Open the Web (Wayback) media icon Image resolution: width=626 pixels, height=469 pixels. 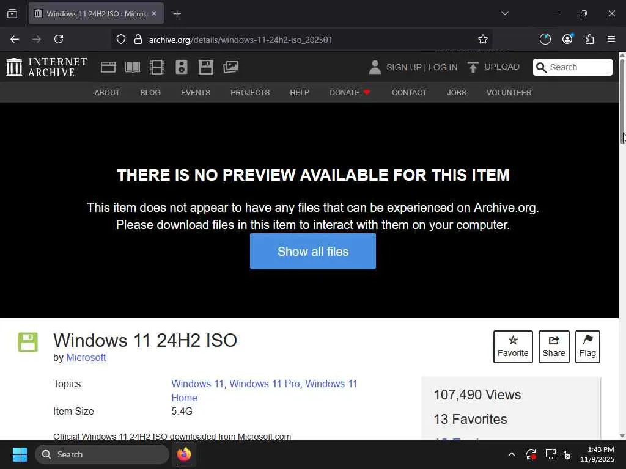click(x=108, y=67)
